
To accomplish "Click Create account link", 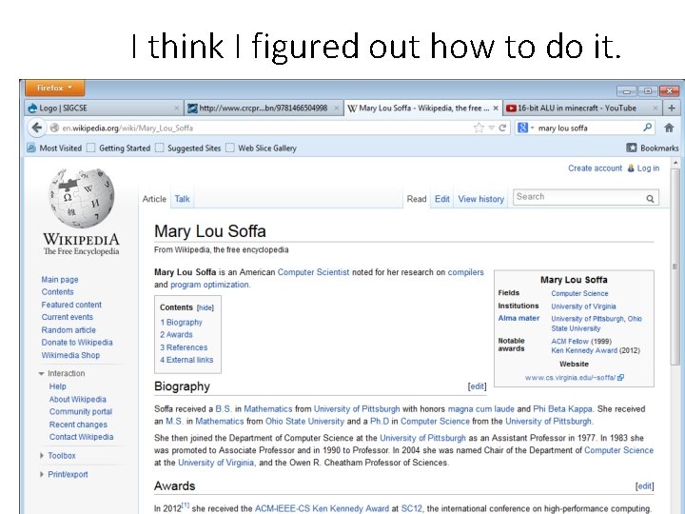I will coord(595,168).
